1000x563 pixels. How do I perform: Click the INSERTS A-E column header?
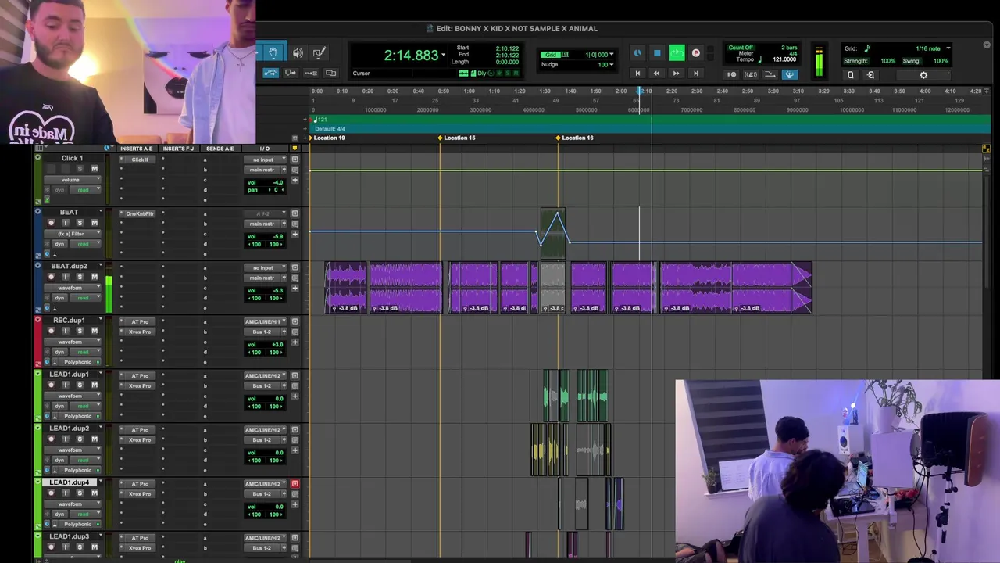[x=137, y=149]
